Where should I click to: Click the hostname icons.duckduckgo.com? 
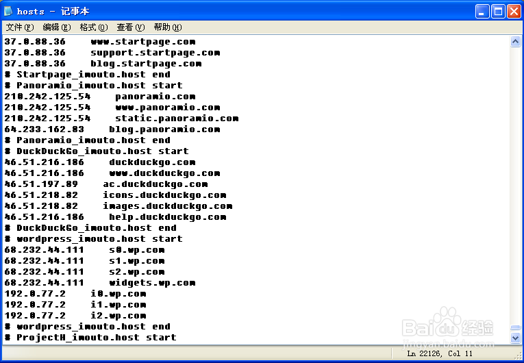tap(165, 195)
